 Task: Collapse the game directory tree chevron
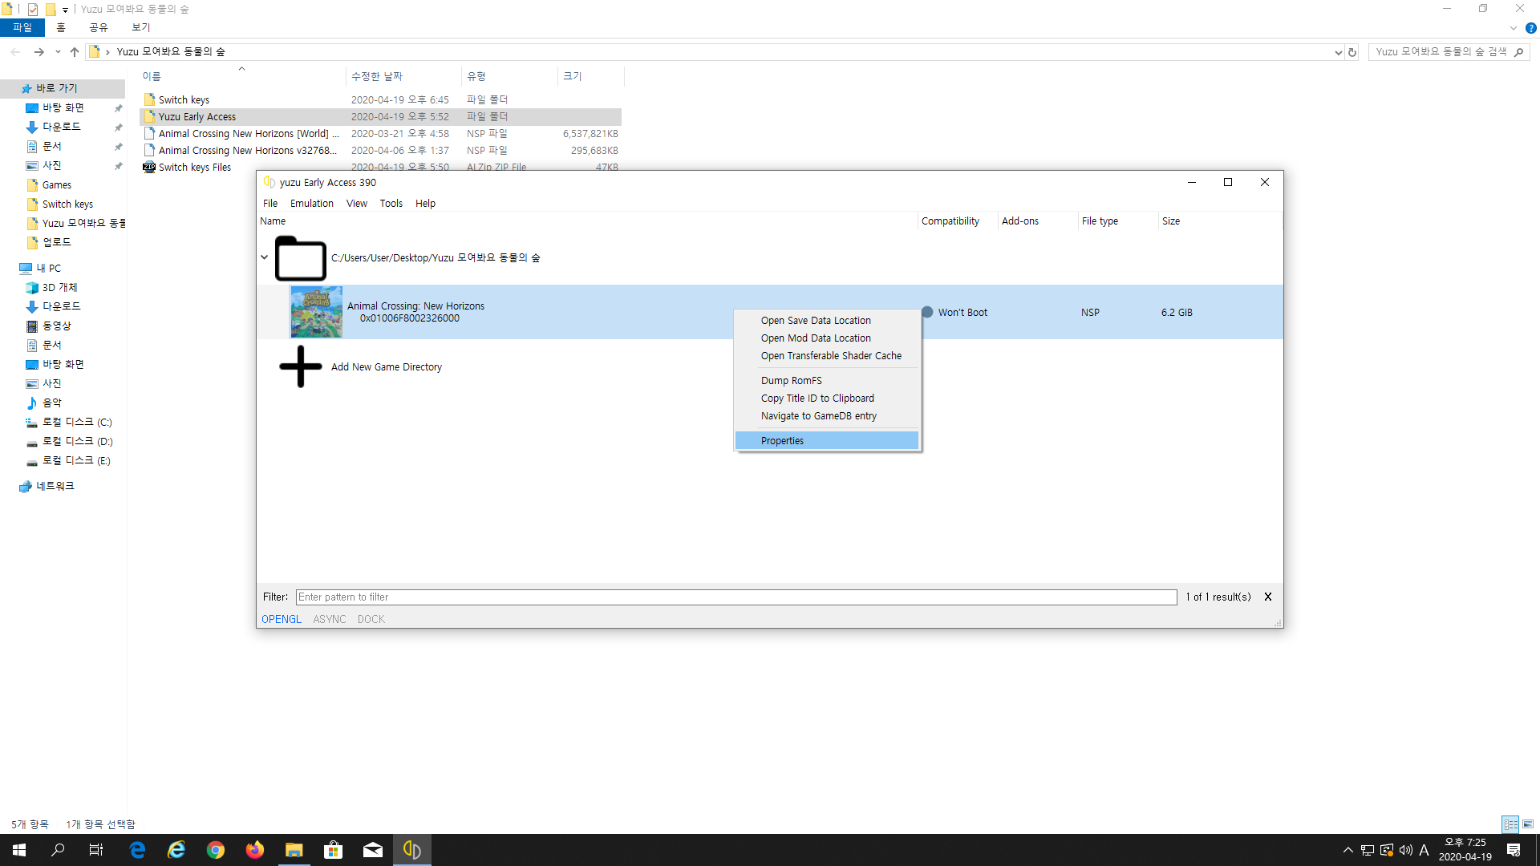[264, 257]
